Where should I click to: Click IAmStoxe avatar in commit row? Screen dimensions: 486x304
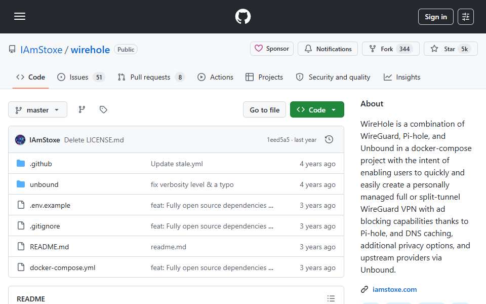click(20, 140)
